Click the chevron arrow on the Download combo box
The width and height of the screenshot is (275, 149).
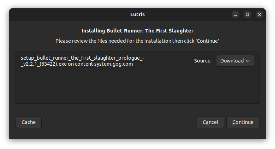(x=248, y=61)
